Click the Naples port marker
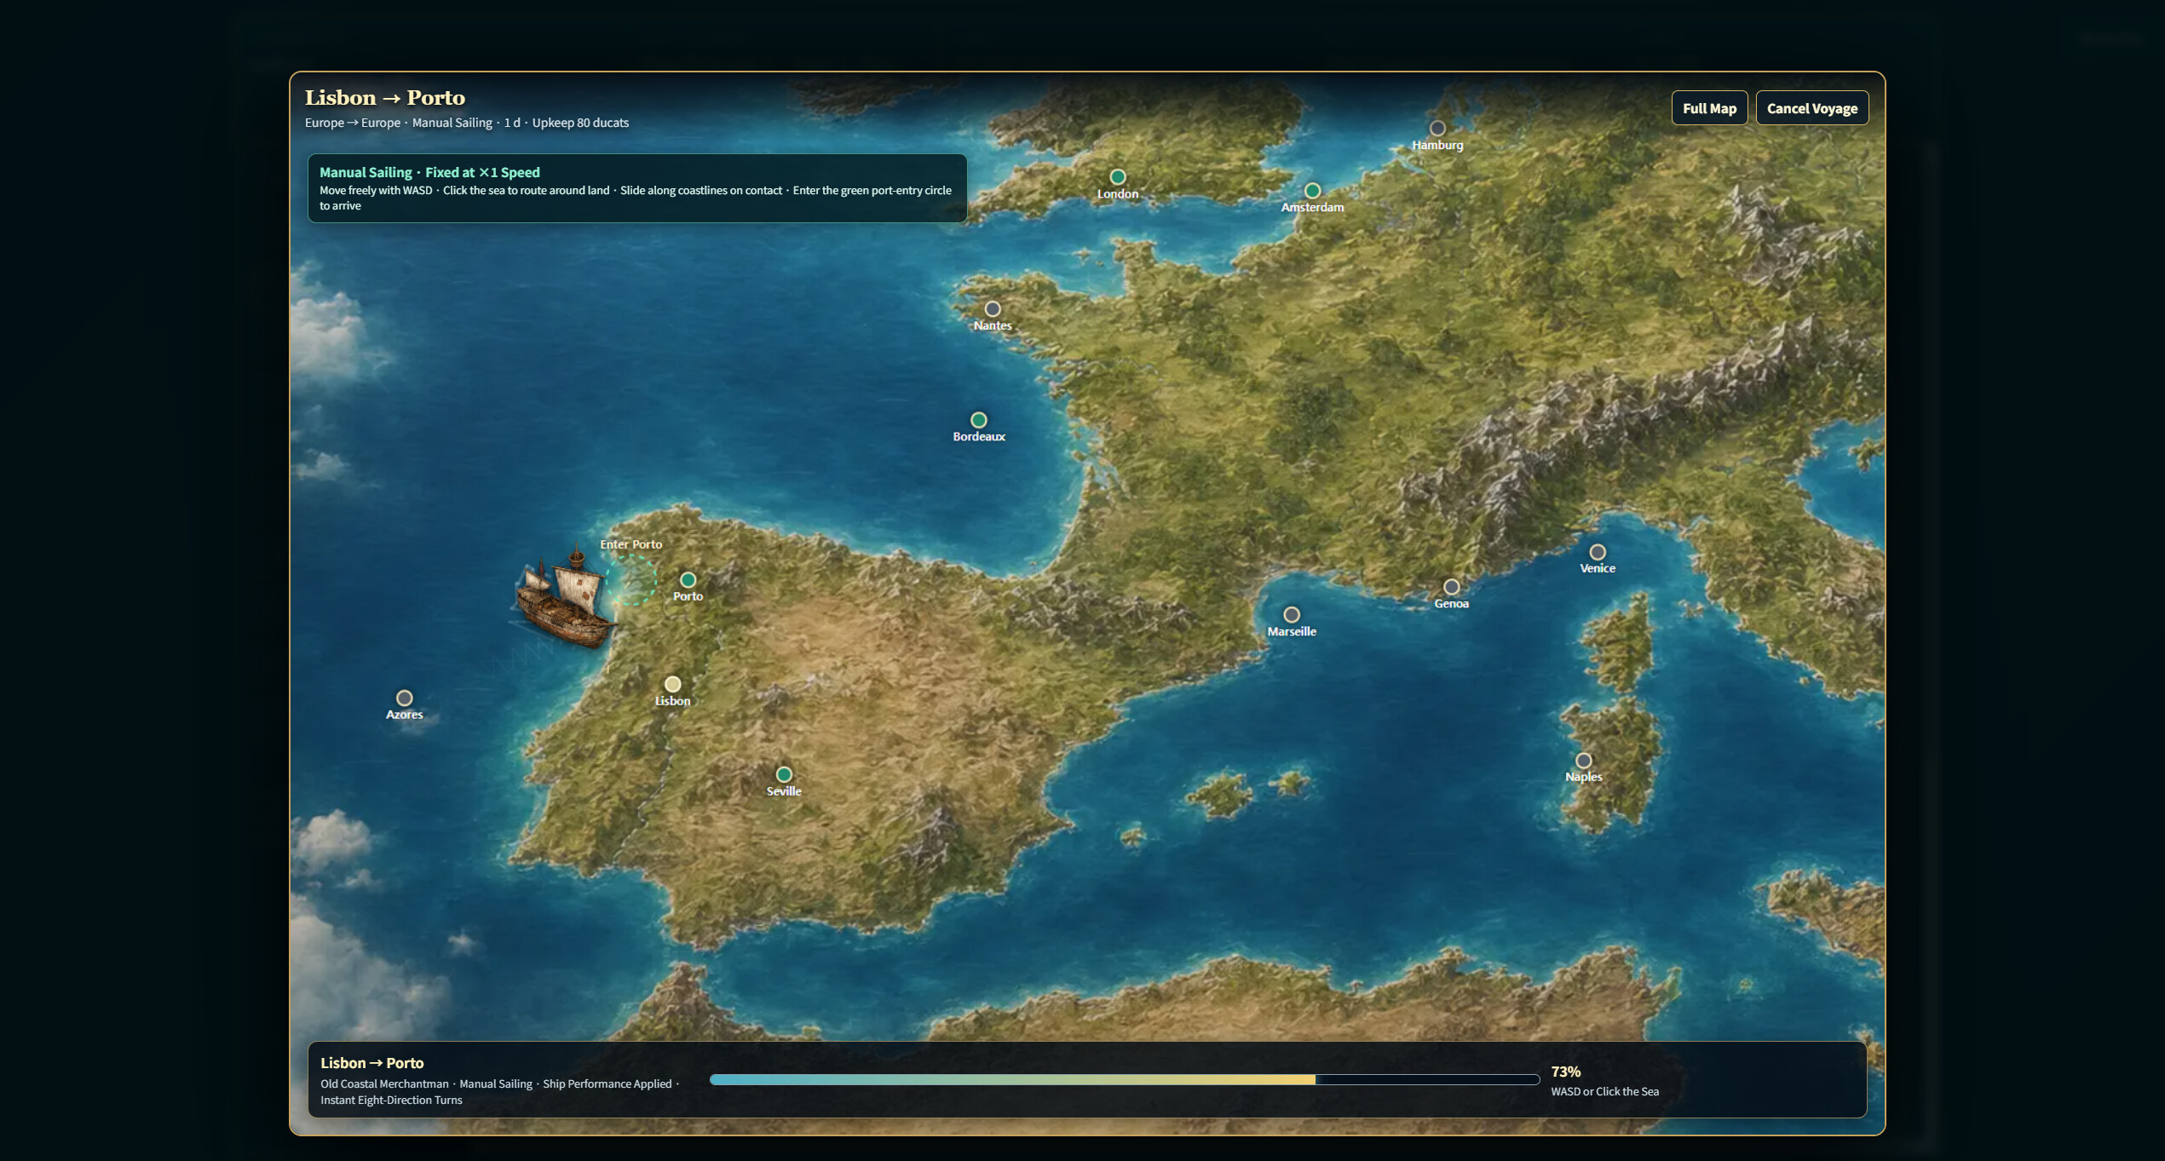The height and width of the screenshot is (1161, 2165). click(1583, 761)
